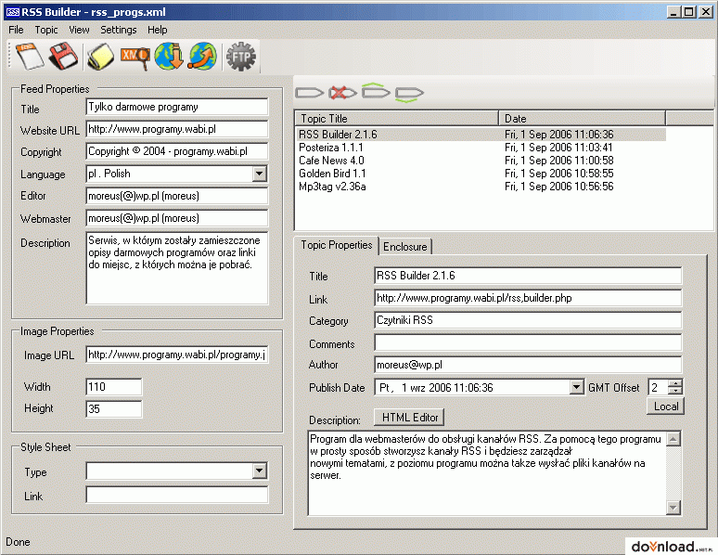Click the topic Link field
This screenshot has width=718, height=555.
pos(528,298)
